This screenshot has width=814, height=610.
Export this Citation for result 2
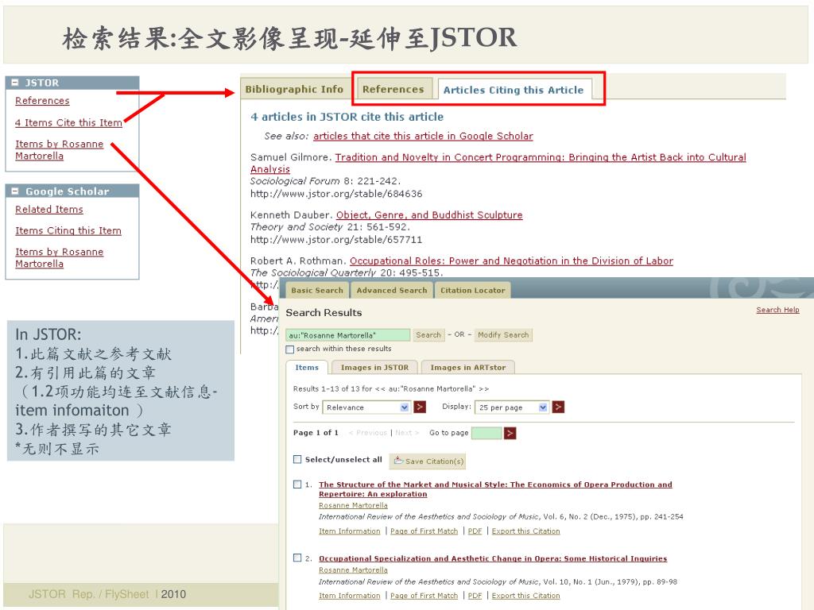pos(526,596)
